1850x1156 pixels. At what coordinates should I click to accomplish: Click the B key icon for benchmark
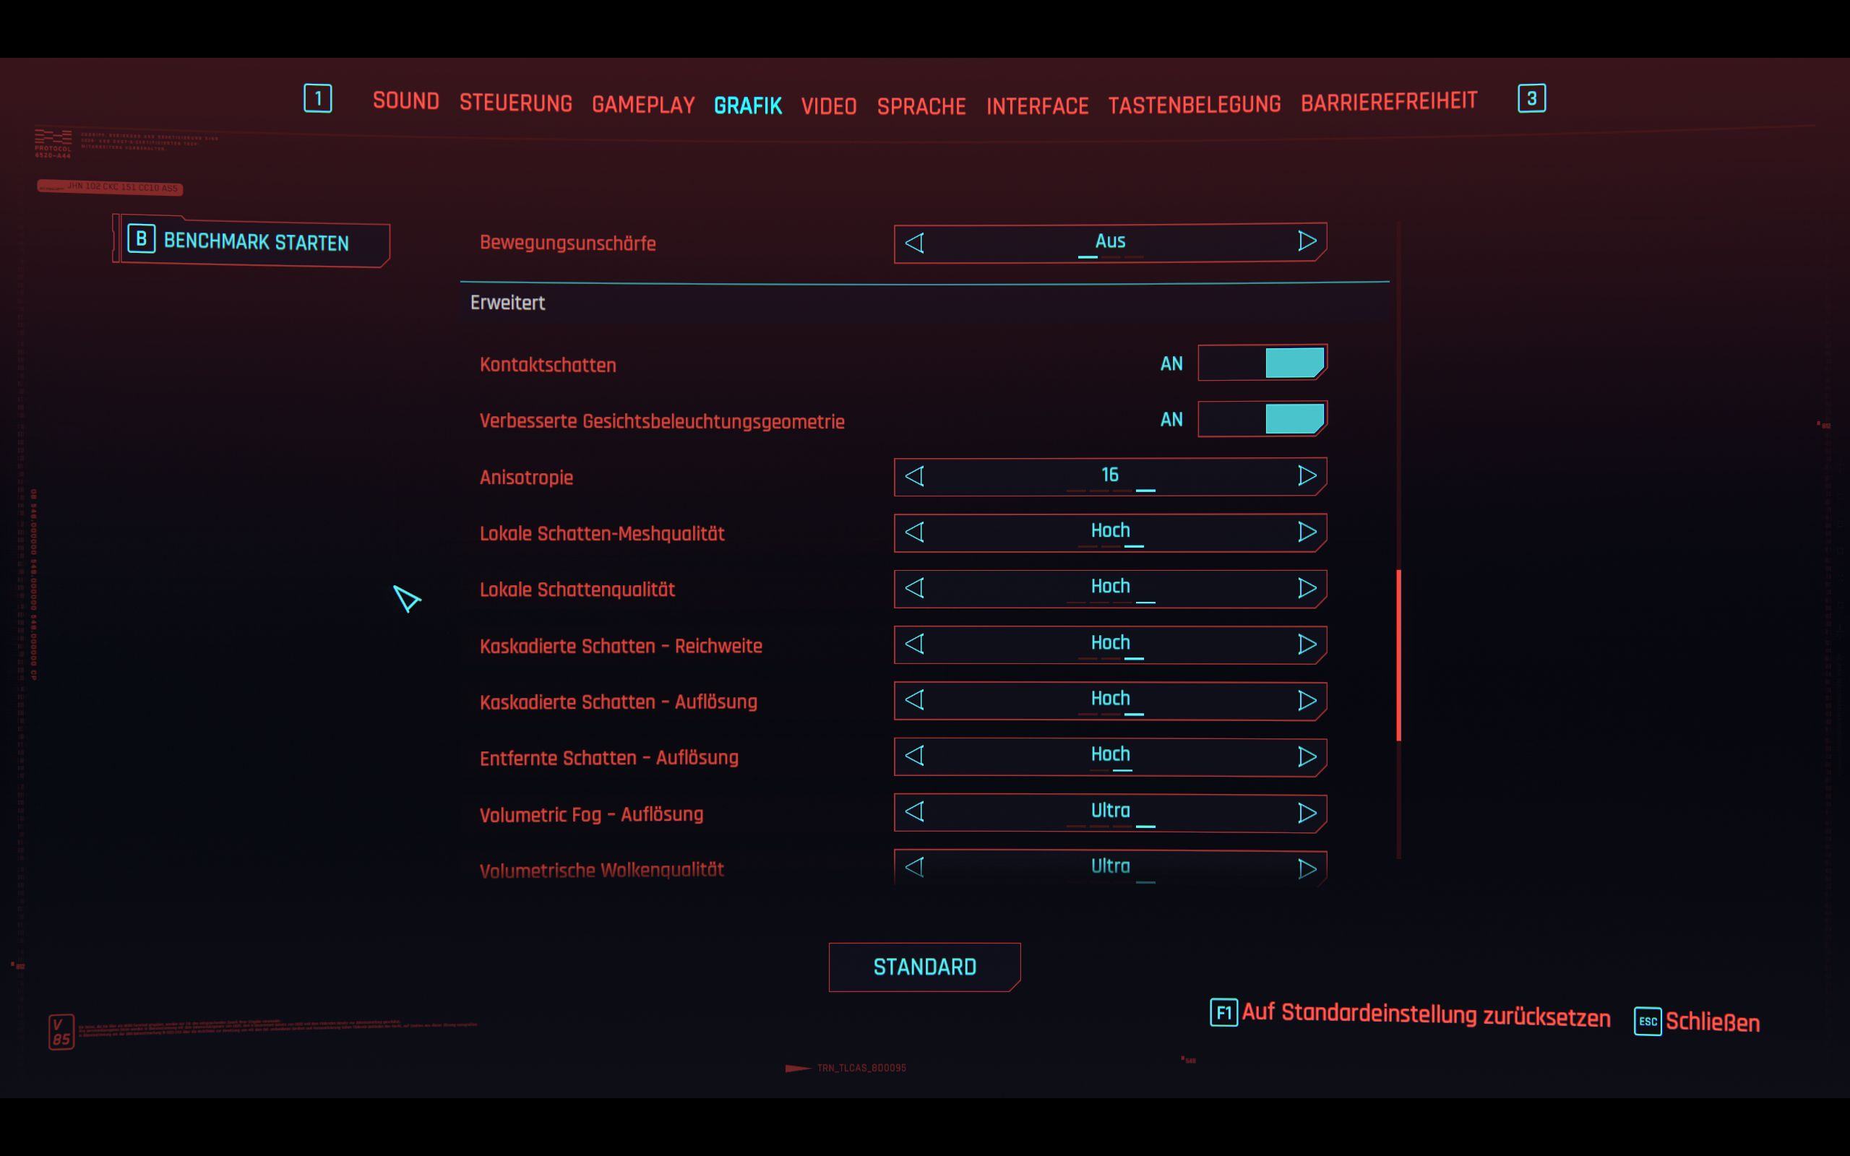(x=142, y=238)
